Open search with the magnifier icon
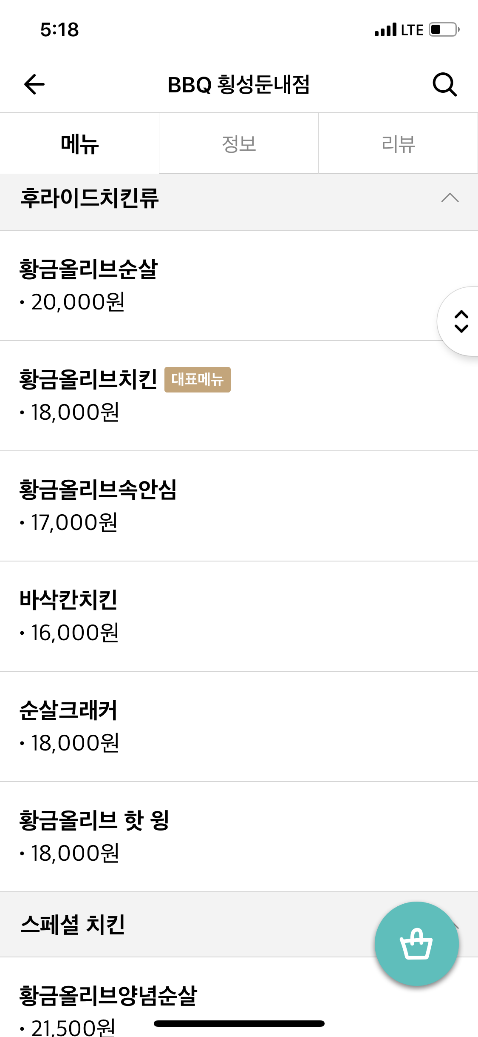Screen dimensions: 478x1037 point(444,84)
